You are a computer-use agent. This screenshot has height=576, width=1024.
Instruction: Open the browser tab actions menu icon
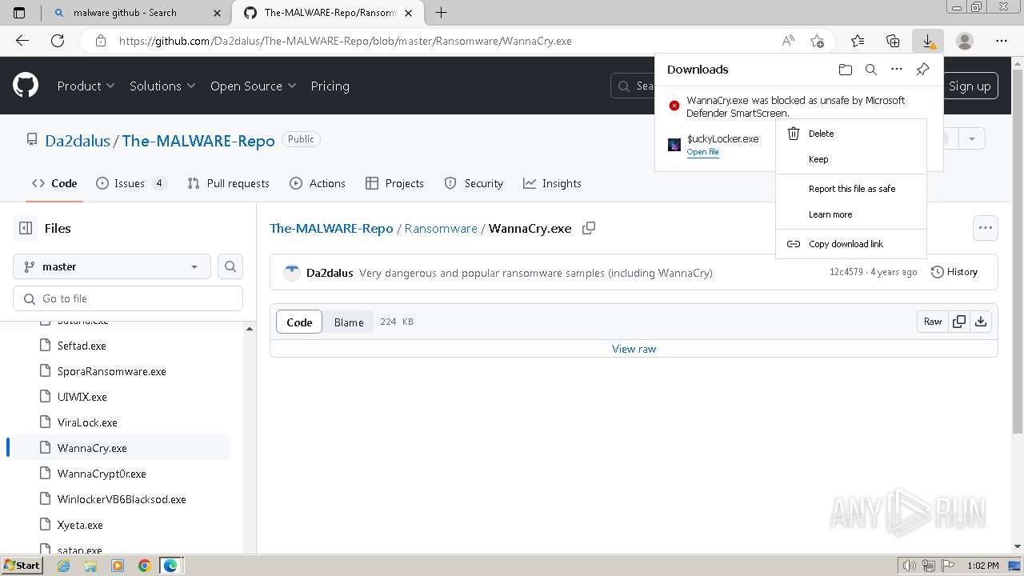coord(19,12)
